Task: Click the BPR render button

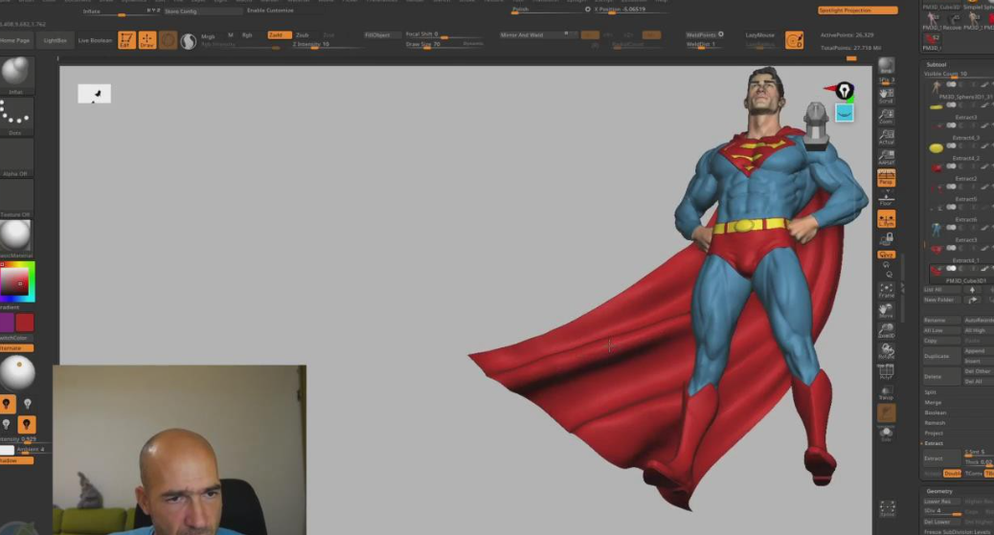Action: point(886,65)
